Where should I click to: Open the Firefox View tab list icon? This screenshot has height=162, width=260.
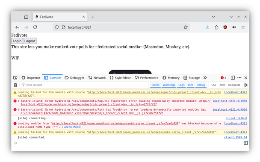click(26, 17)
